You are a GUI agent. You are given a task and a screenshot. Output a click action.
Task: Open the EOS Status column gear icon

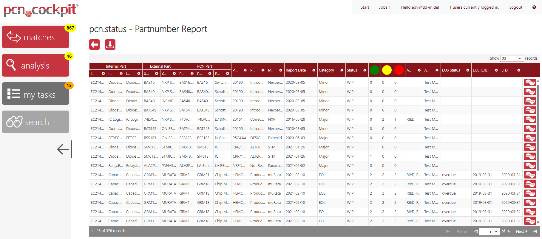tap(467, 70)
